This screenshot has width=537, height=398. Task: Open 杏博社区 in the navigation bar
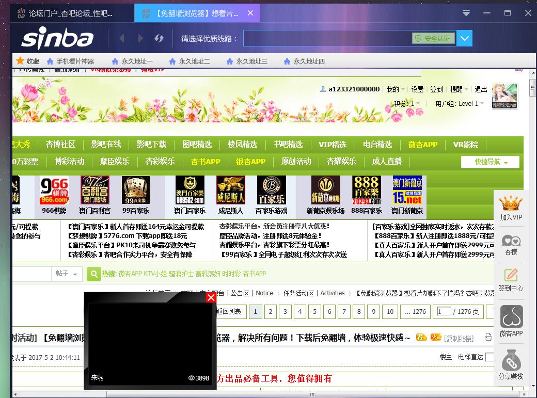tap(60, 144)
